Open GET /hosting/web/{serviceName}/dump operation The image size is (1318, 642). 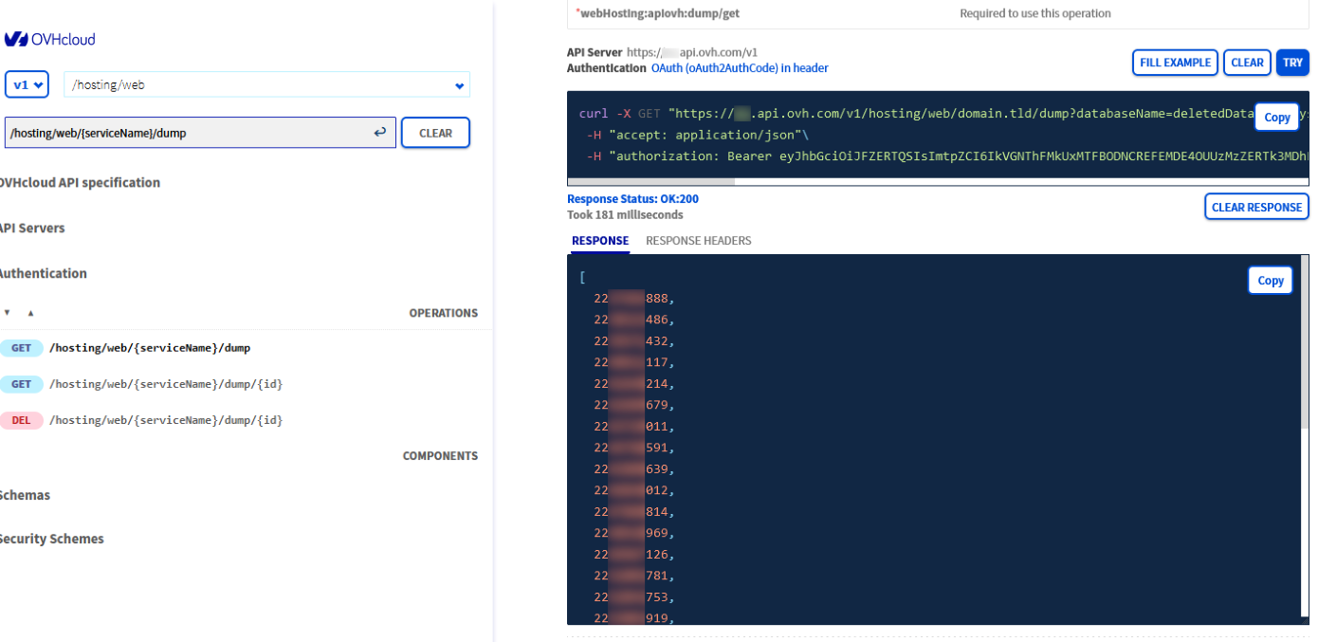point(150,348)
